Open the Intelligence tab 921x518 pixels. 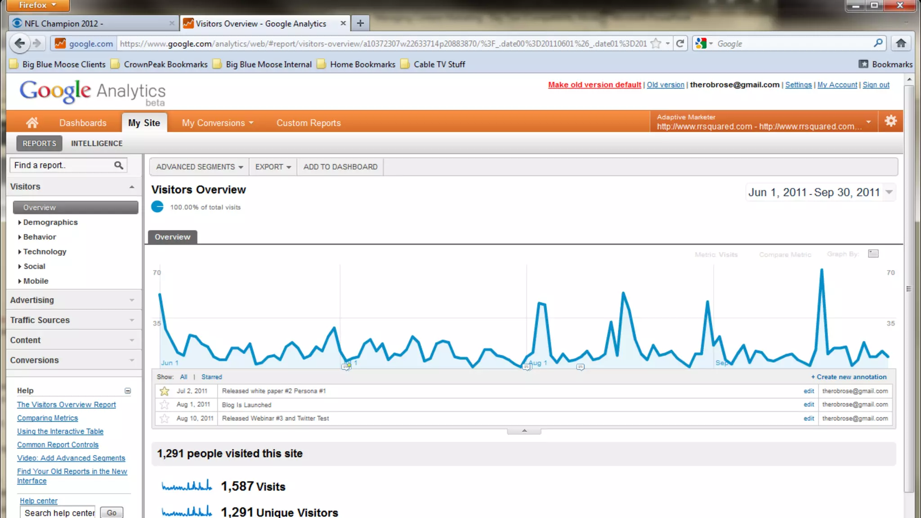[x=97, y=143]
